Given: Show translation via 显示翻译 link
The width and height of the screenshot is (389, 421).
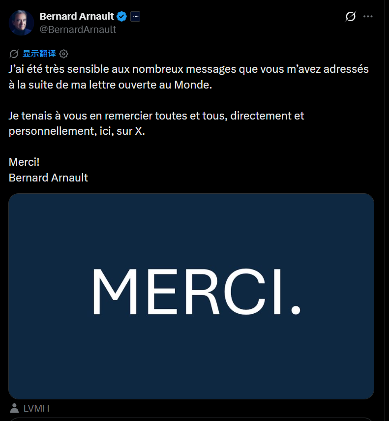Looking at the screenshot, I should pyautogui.click(x=39, y=54).
